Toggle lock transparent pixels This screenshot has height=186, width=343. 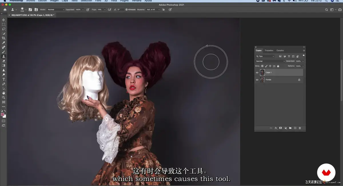click(262, 66)
